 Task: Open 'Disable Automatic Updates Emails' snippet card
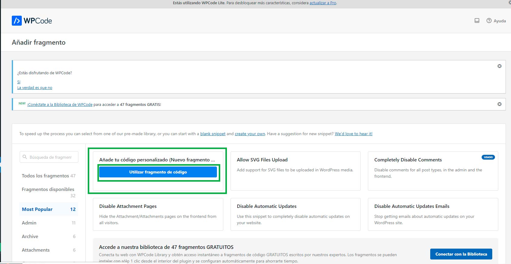pos(433,214)
